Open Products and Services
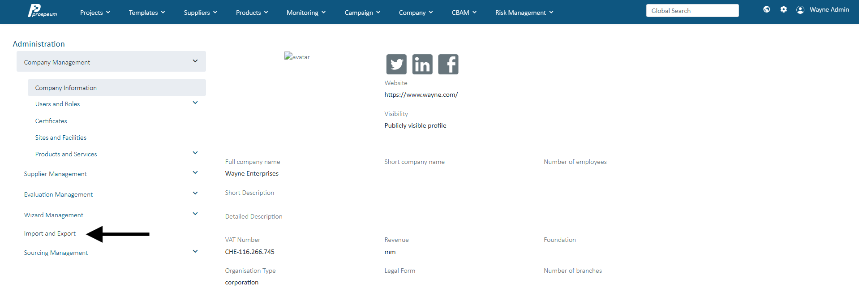 (66, 154)
